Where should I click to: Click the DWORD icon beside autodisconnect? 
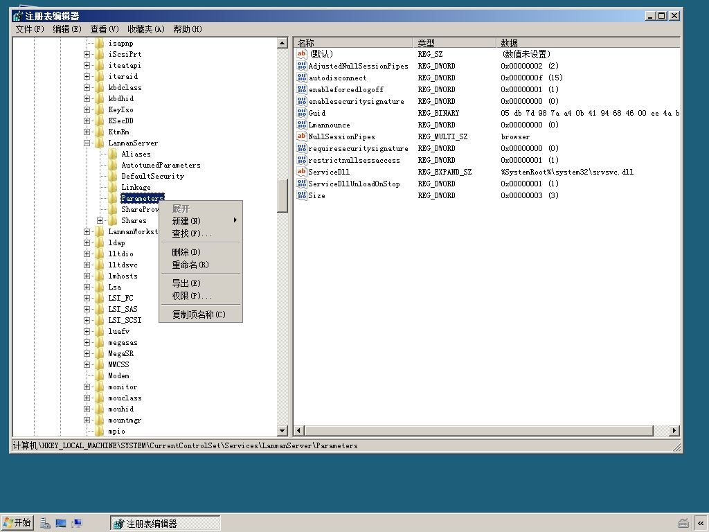pyautogui.click(x=302, y=78)
